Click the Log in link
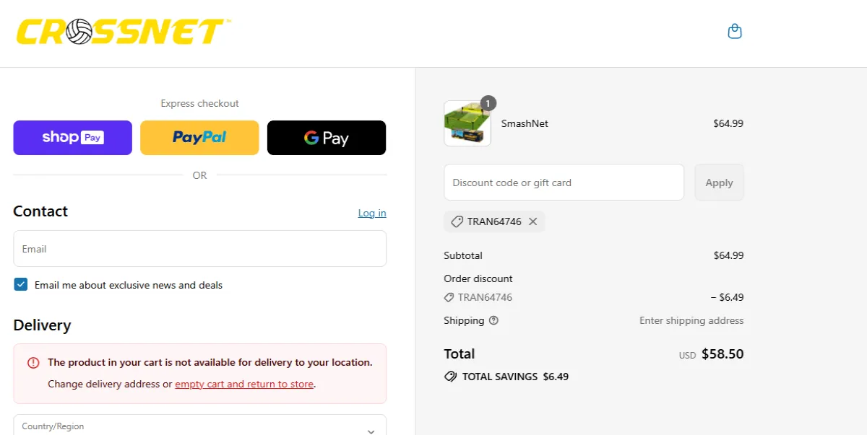This screenshot has height=435, width=867. pyautogui.click(x=371, y=213)
